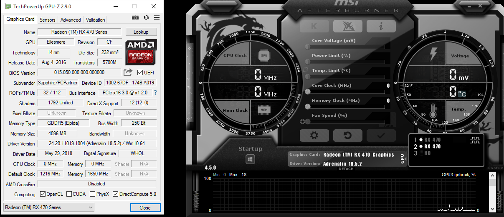The width and height of the screenshot is (504, 217).
Task: Click the '1216 MHz' default clock value
Action: point(50,174)
